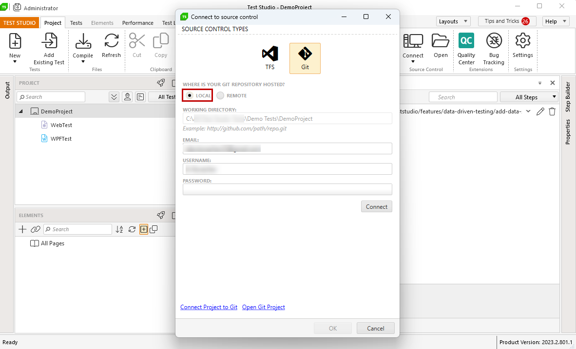The height and width of the screenshot is (349, 576).
Task: Switch to the Performance ribbon tab
Action: 138,23
